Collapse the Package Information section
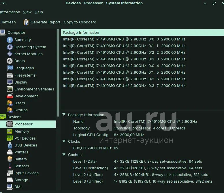Viewport: 224px width, 193px height. (x=64, y=115)
